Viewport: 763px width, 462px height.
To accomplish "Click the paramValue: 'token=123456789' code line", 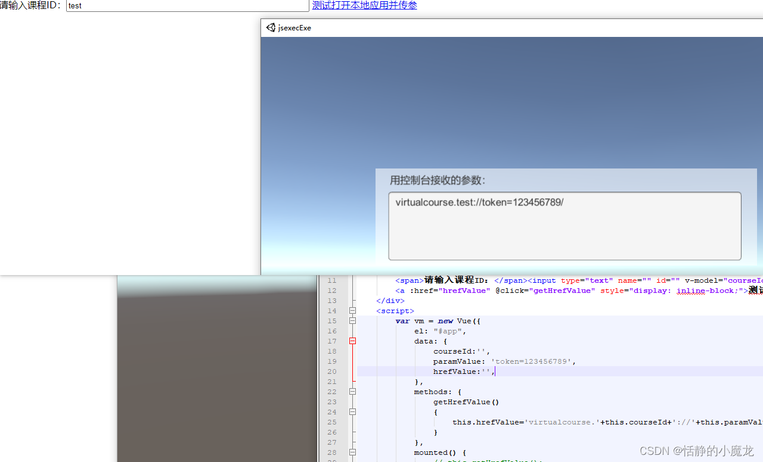I will (x=505, y=361).
